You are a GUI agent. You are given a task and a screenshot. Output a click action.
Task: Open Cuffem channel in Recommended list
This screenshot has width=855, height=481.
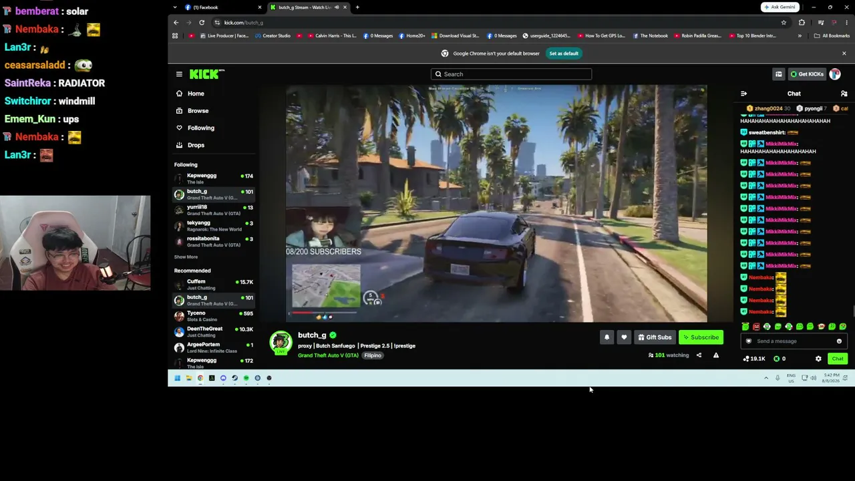coord(214,284)
